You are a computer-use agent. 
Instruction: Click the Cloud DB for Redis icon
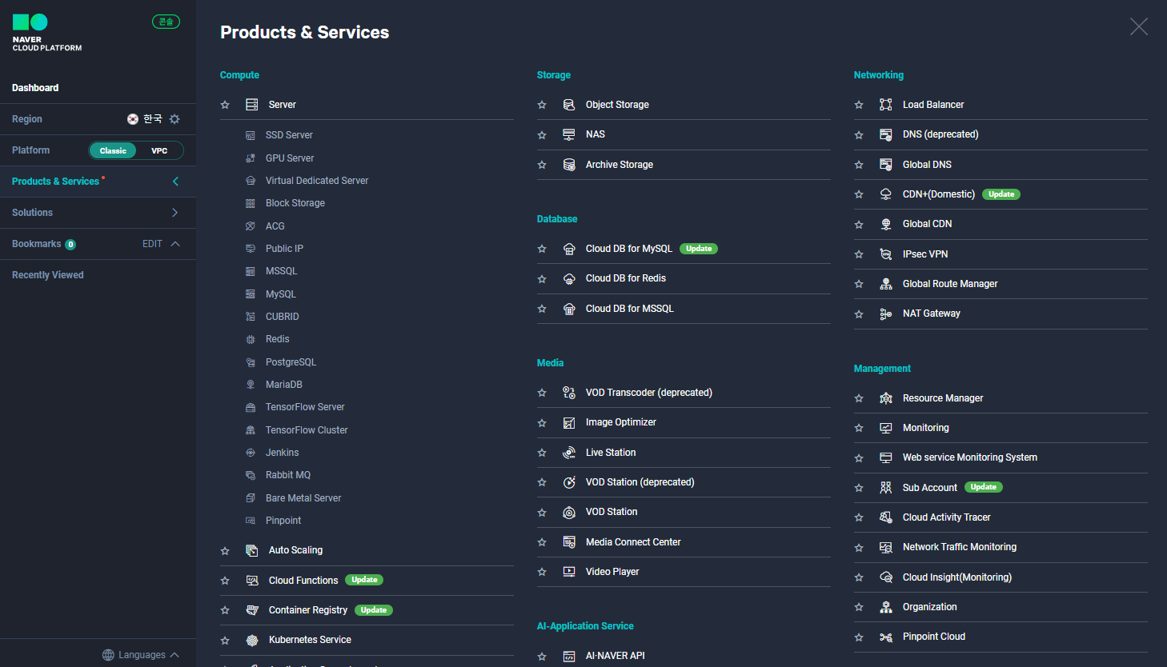[569, 278]
